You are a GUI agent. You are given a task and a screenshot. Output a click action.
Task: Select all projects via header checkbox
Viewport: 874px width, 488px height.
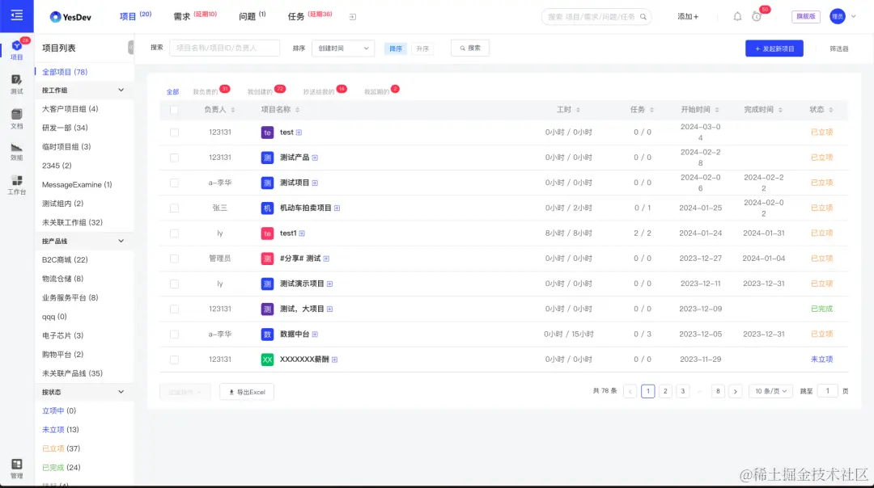(x=174, y=110)
